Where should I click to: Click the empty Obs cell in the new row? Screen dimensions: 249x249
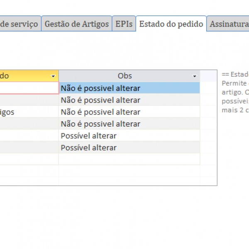click(x=129, y=159)
